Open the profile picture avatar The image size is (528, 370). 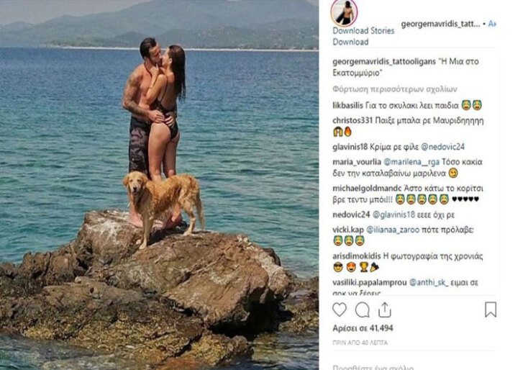(x=344, y=12)
